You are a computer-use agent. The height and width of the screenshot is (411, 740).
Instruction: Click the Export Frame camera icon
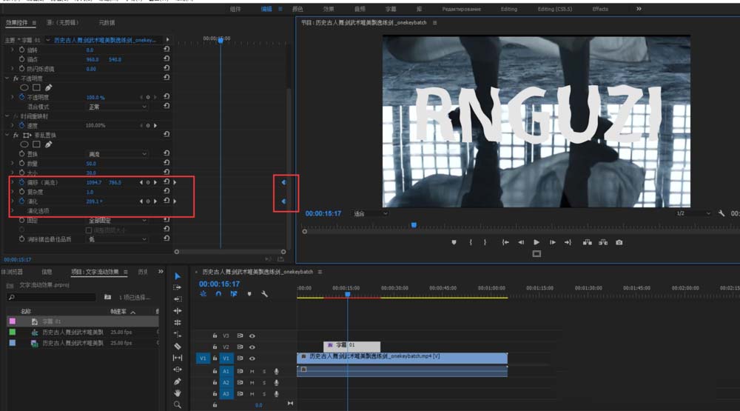click(x=619, y=242)
